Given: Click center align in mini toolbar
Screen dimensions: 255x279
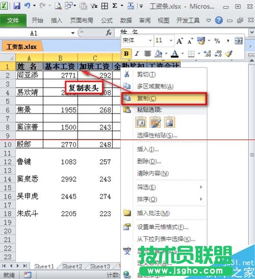Looking at the screenshot, I should pos(147,53).
